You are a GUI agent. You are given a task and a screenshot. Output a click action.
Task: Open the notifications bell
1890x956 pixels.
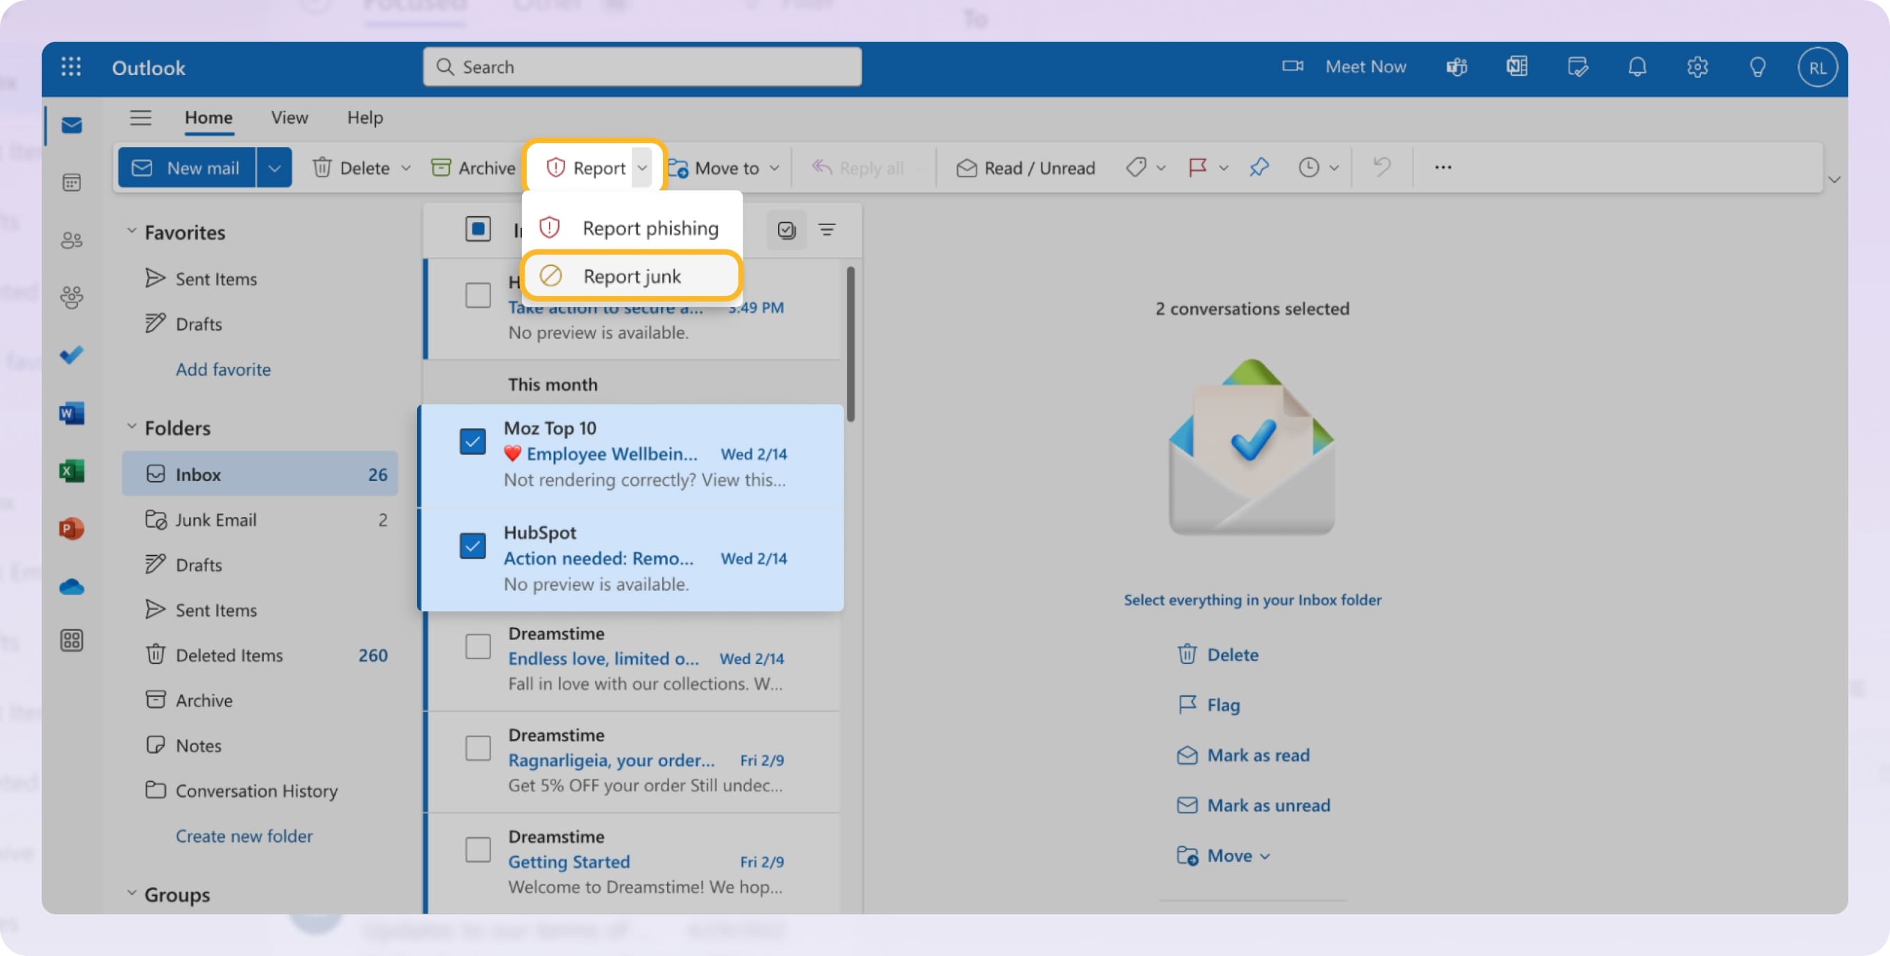pyautogui.click(x=1637, y=67)
